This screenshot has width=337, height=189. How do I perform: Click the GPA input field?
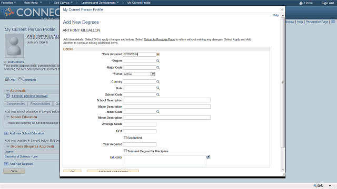coord(139,131)
